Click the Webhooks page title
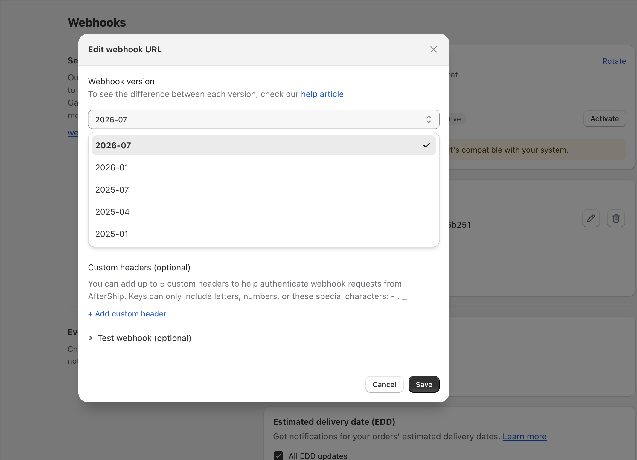637x460 pixels. (x=97, y=22)
